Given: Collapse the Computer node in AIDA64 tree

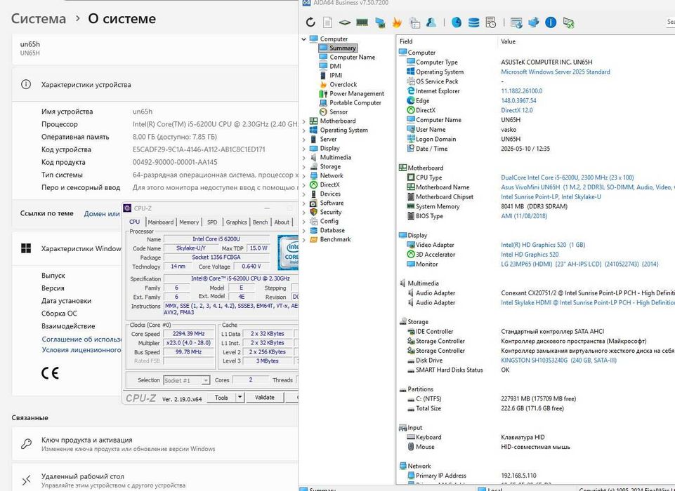Looking at the screenshot, I should pyautogui.click(x=304, y=39).
